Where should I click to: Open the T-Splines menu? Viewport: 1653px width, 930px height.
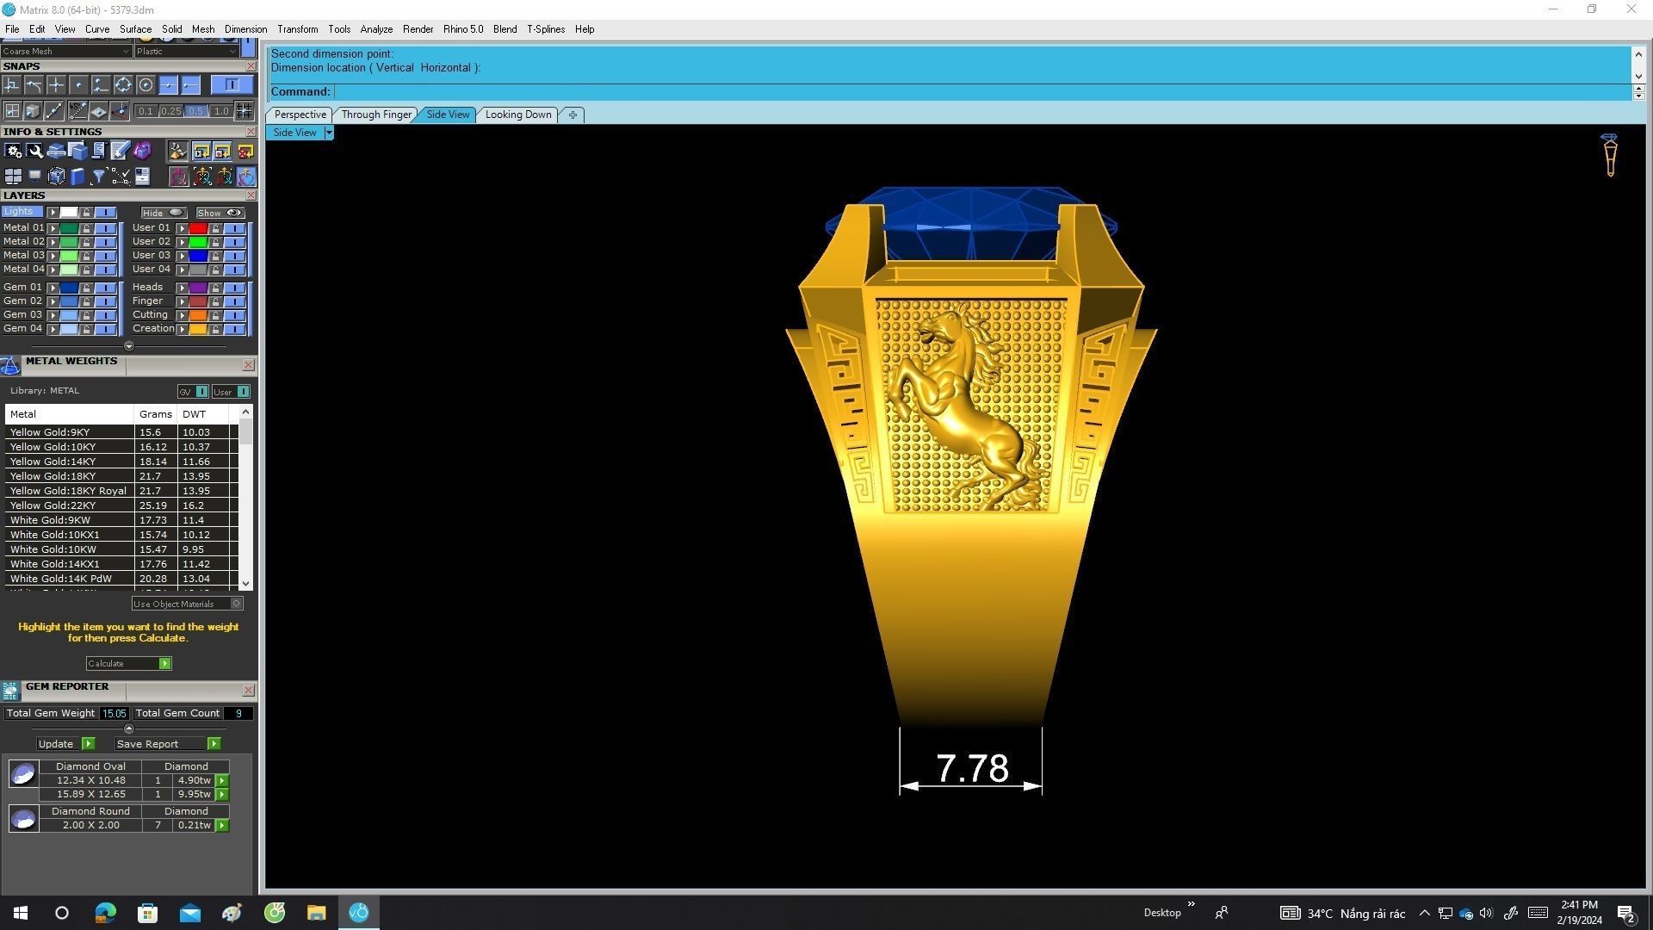tap(546, 29)
